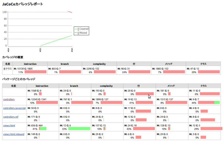Click views.html instruction value M: 656 C: 464
This screenshot has height=142, width=223.
(35, 126)
